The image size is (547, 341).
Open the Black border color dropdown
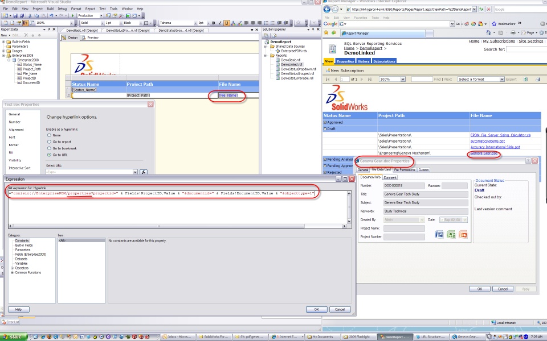click(141, 23)
